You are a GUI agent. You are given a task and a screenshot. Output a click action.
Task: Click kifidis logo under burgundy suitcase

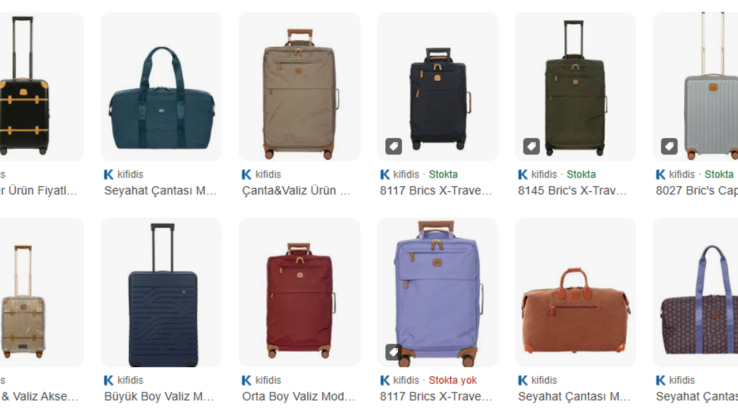pyautogui.click(x=247, y=380)
